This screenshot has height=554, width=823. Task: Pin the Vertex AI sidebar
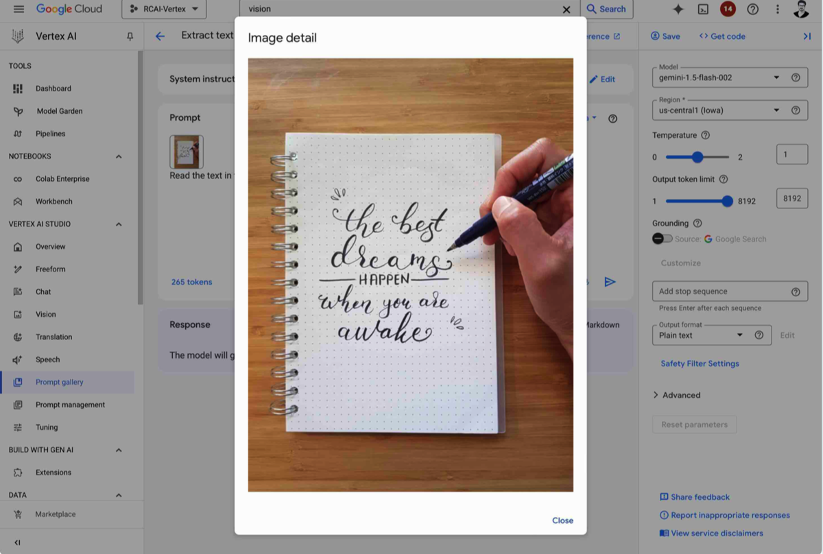pyautogui.click(x=130, y=36)
